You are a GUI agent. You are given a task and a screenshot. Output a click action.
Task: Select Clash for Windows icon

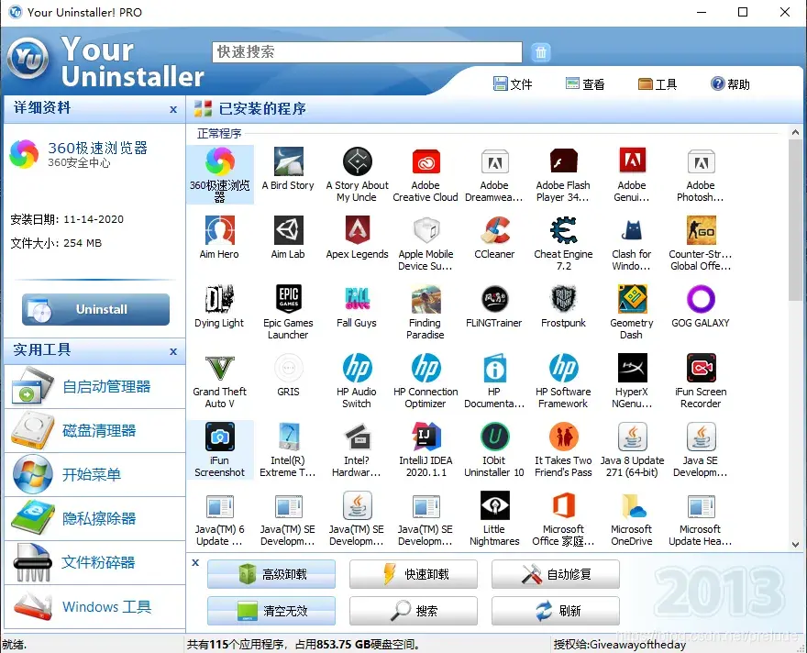632,230
